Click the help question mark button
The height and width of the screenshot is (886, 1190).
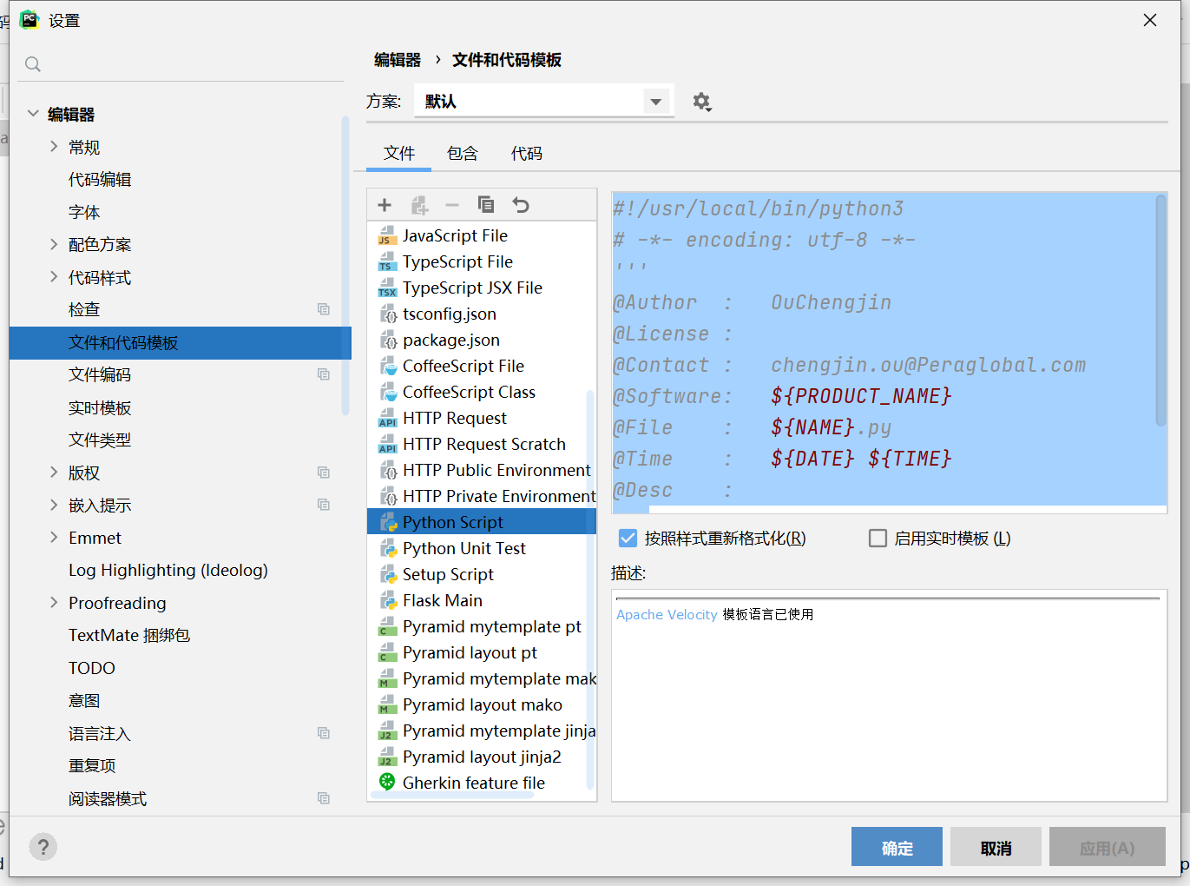pos(43,846)
